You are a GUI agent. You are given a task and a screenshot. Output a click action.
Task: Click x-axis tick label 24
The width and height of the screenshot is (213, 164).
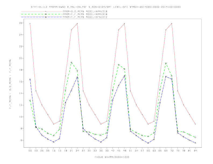coord(77,151)
